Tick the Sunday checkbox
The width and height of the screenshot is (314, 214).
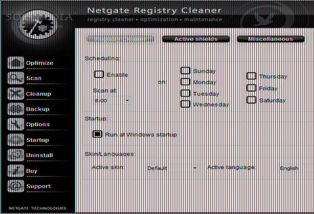pyautogui.click(x=185, y=71)
